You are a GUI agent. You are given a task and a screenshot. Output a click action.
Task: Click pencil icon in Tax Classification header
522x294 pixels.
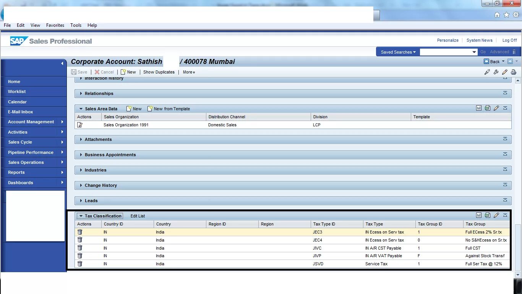pos(496,216)
